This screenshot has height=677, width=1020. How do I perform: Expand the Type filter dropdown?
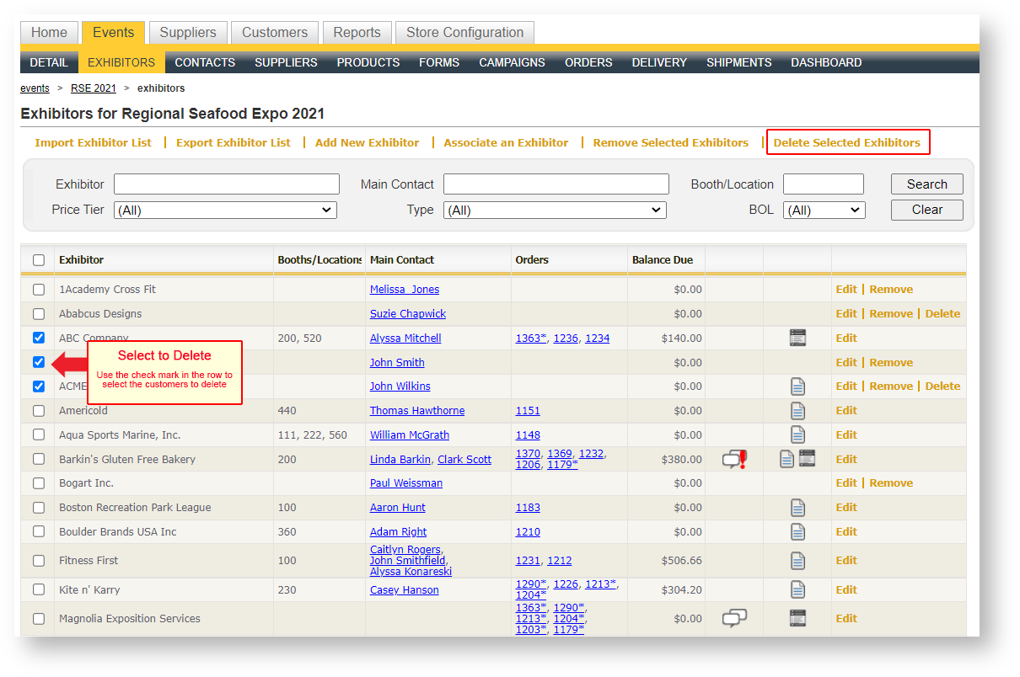tap(555, 211)
